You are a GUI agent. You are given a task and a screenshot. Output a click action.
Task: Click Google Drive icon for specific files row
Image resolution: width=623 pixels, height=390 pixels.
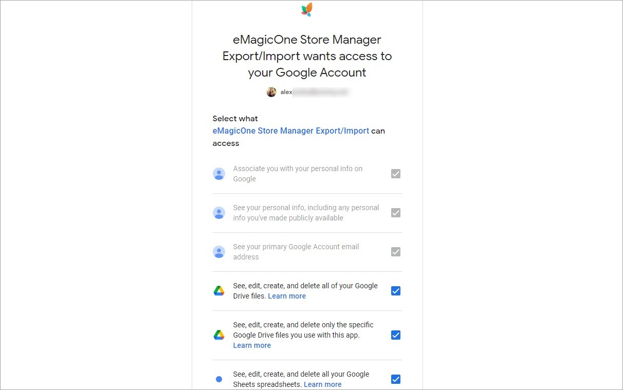click(x=219, y=335)
